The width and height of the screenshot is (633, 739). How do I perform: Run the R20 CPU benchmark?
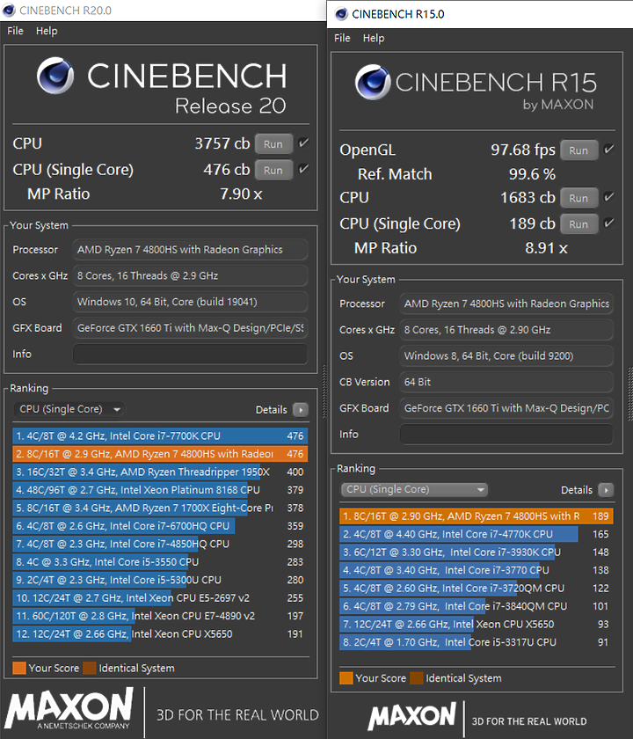point(273,143)
